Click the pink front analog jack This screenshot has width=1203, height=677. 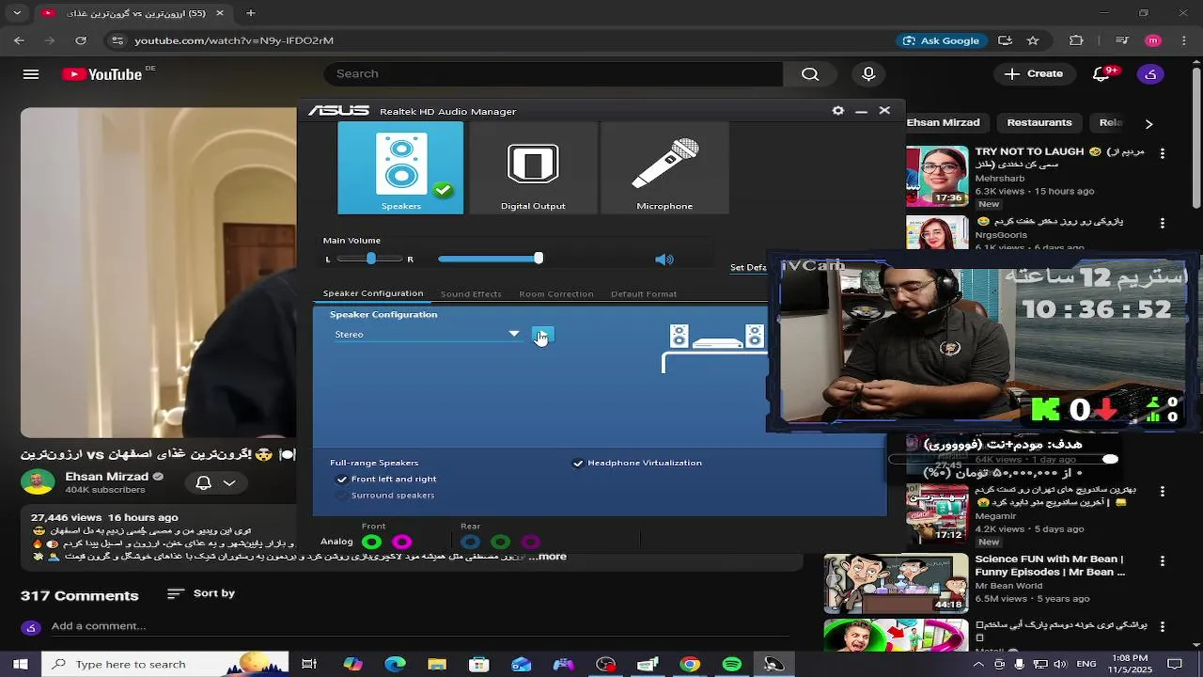coord(401,542)
